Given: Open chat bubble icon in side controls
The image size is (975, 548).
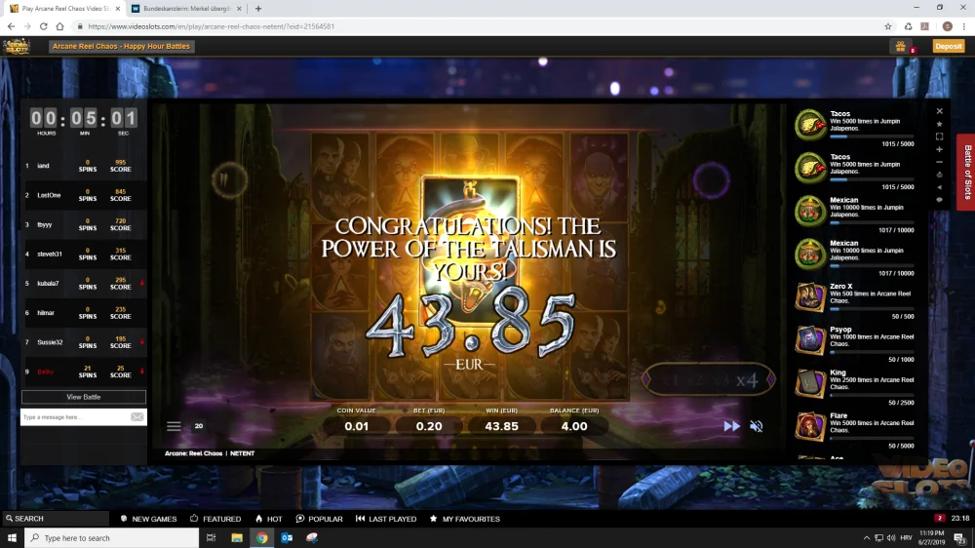Looking at the screenshot, I should click(x=940, y=200).
